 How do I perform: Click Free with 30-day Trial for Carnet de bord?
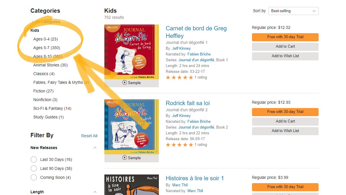[x=285, y=37]
